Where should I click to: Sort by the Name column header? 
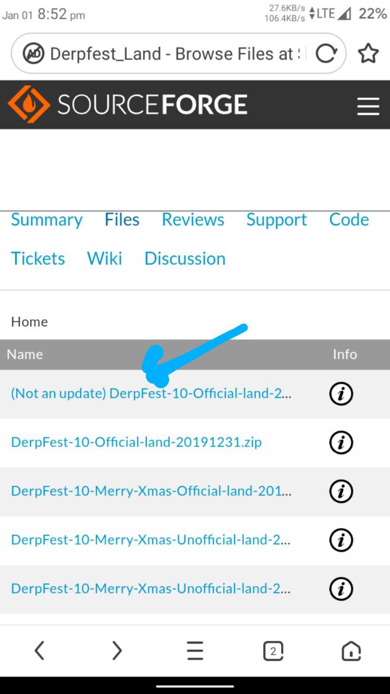click(x=25, y=355)
